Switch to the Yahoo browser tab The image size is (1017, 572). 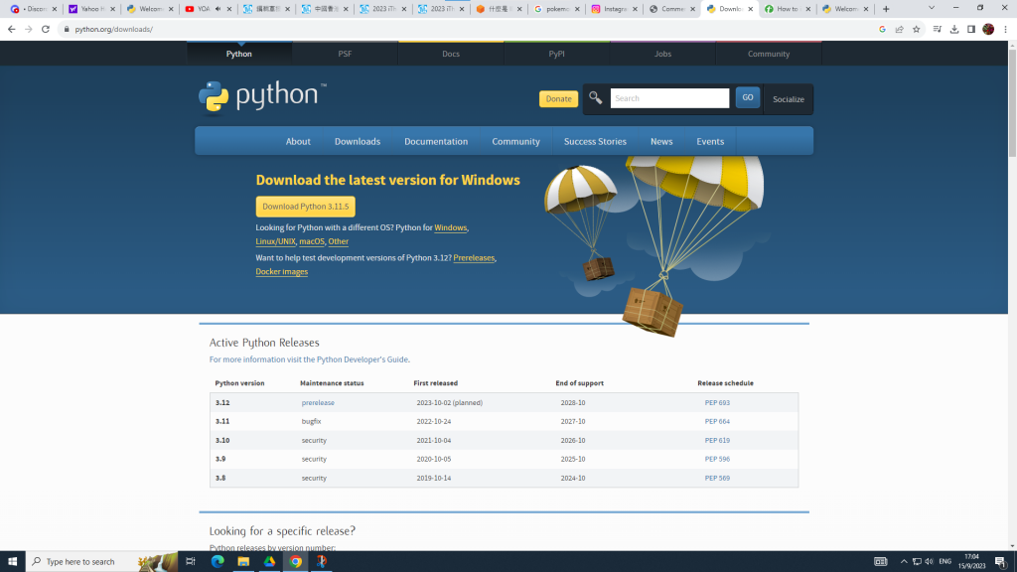(90, 9)
